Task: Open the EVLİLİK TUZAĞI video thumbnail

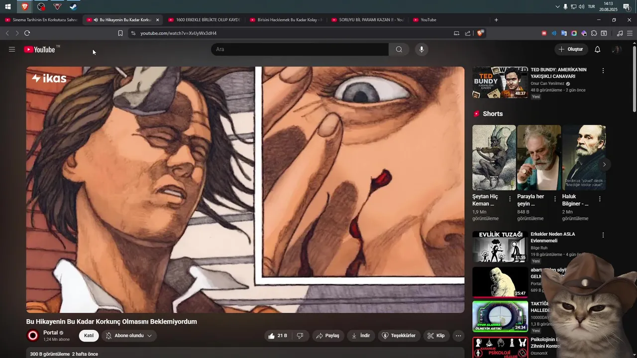Action: [x=500, y=247]
